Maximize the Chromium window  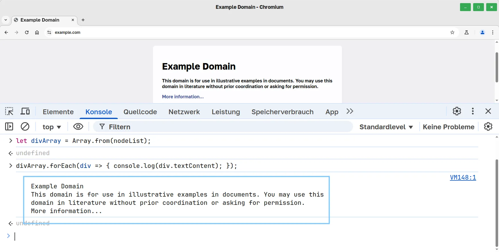click(x=479, y=7)
